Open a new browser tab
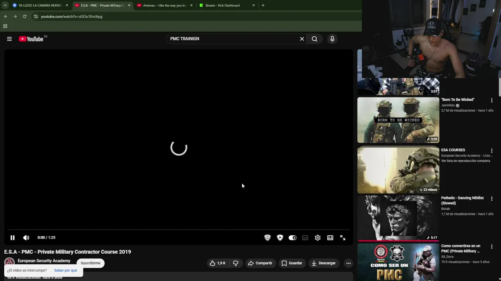The height and width of the screenshot is (281, 501). pos(263,5)
